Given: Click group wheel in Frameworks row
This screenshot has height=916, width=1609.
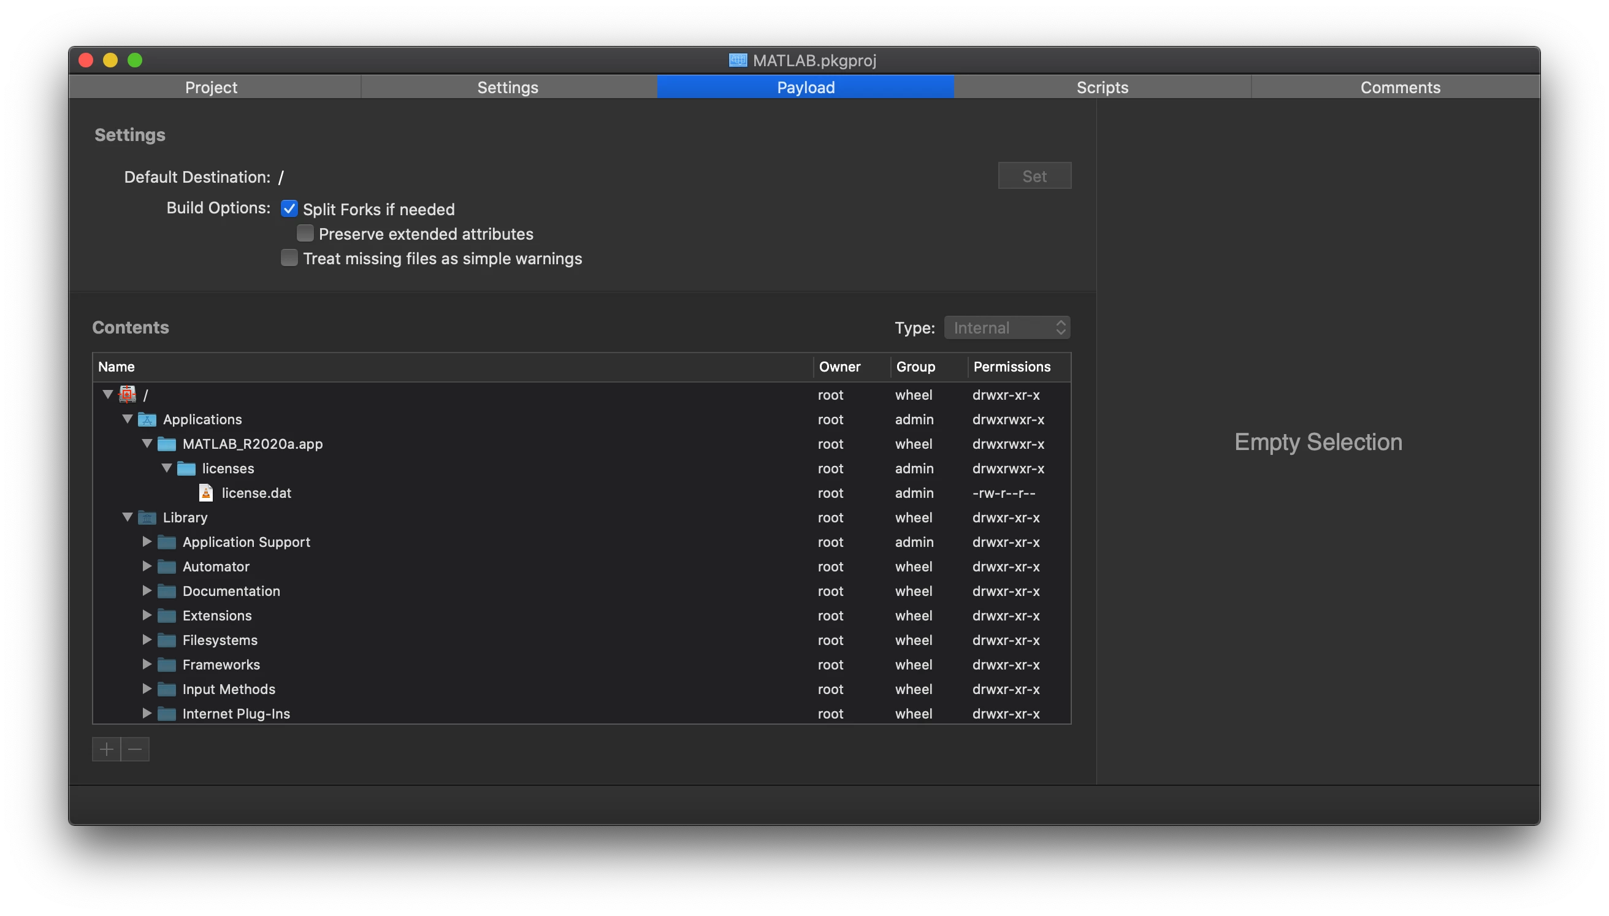Looking at the screenshot, I should [914, 665].
